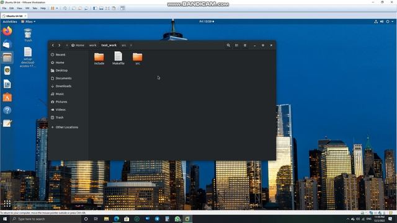Screen dimensions: 397x223
Task: Select the Makefile file icon
Action: 118,58
